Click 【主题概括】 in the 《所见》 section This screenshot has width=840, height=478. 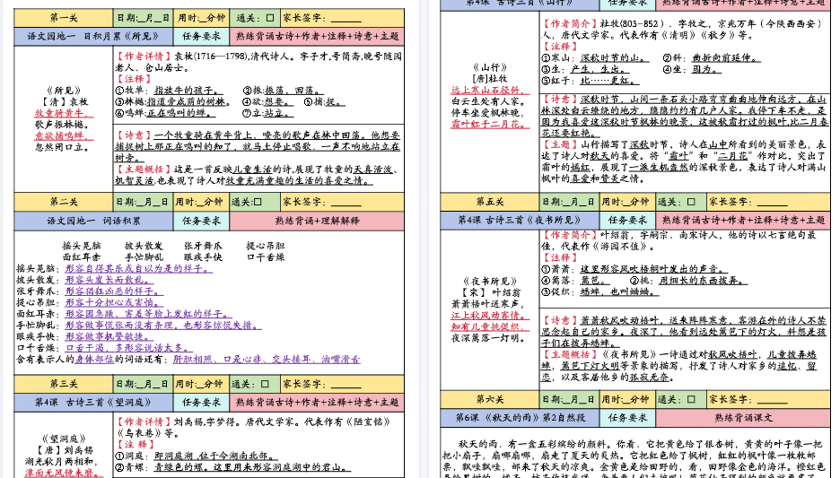pyautogui.click(x=143, y=169)
